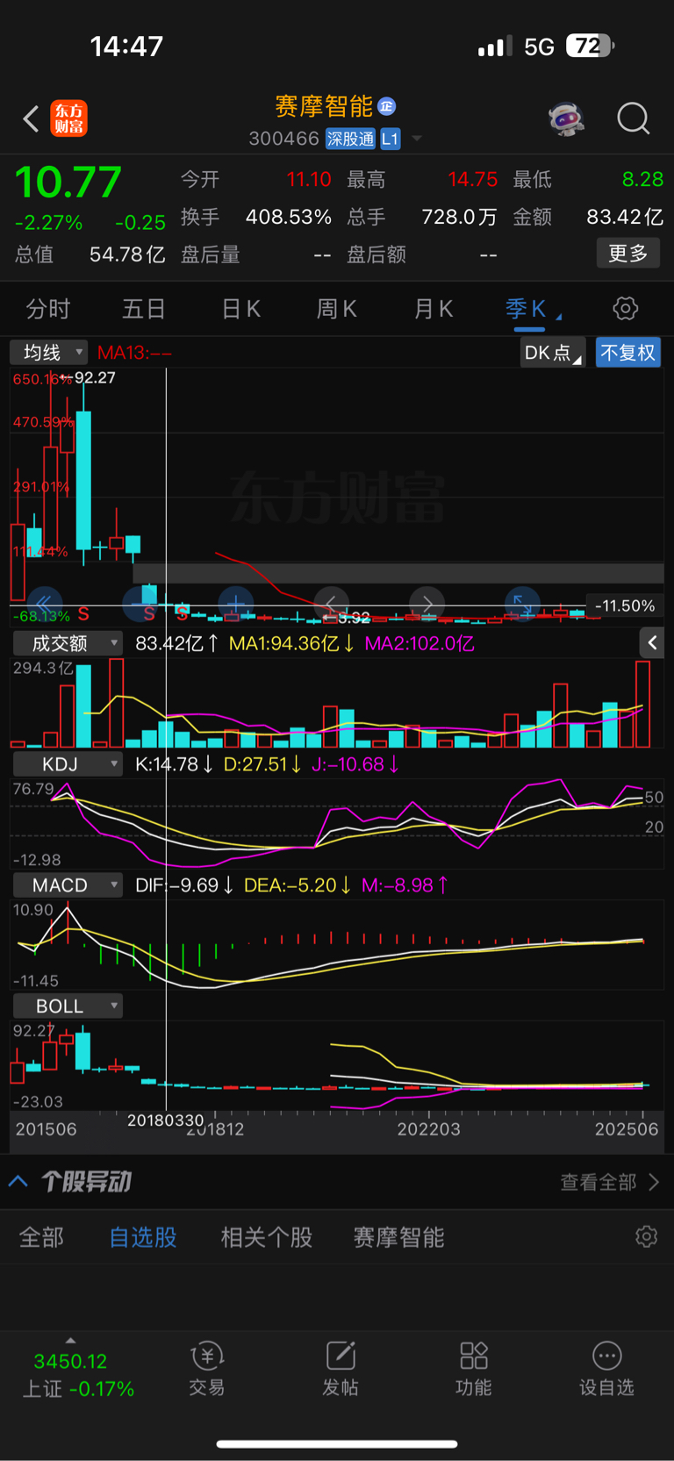This screenshot has width=674, height=1461.
Task: Switch to the 月K chart tab
Action: click(433, 309)
